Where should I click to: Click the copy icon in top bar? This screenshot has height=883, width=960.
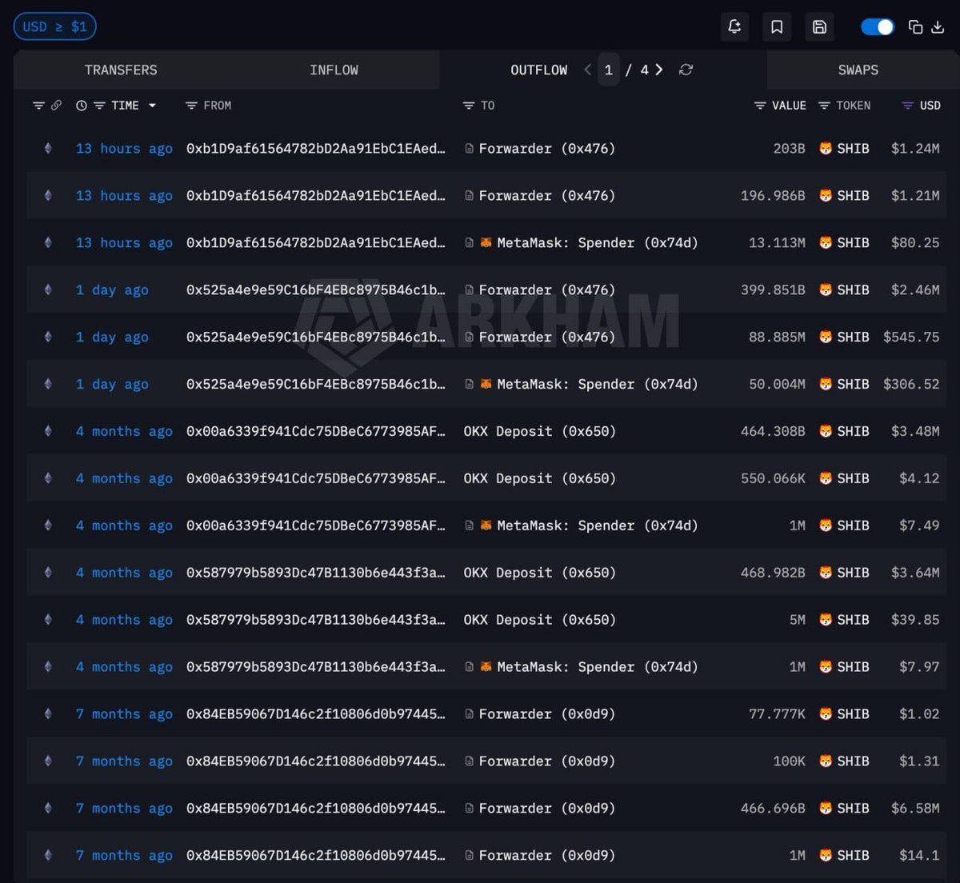[x=916, y=27]
